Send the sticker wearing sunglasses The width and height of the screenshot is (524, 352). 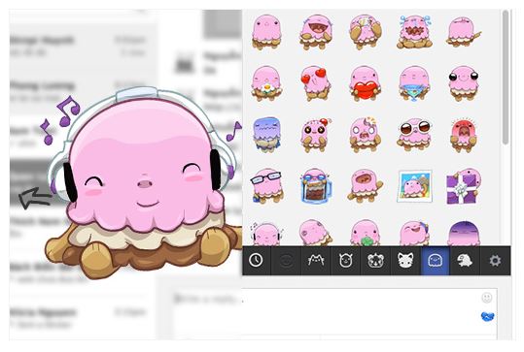tap(414, 134)
